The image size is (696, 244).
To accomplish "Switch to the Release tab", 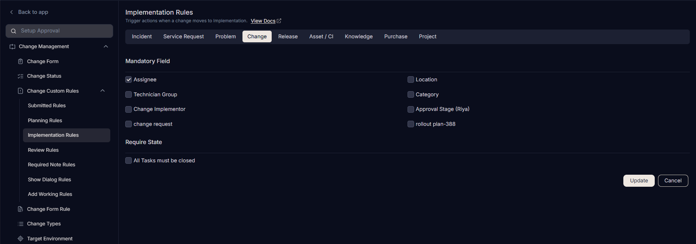I will (288, 36).
